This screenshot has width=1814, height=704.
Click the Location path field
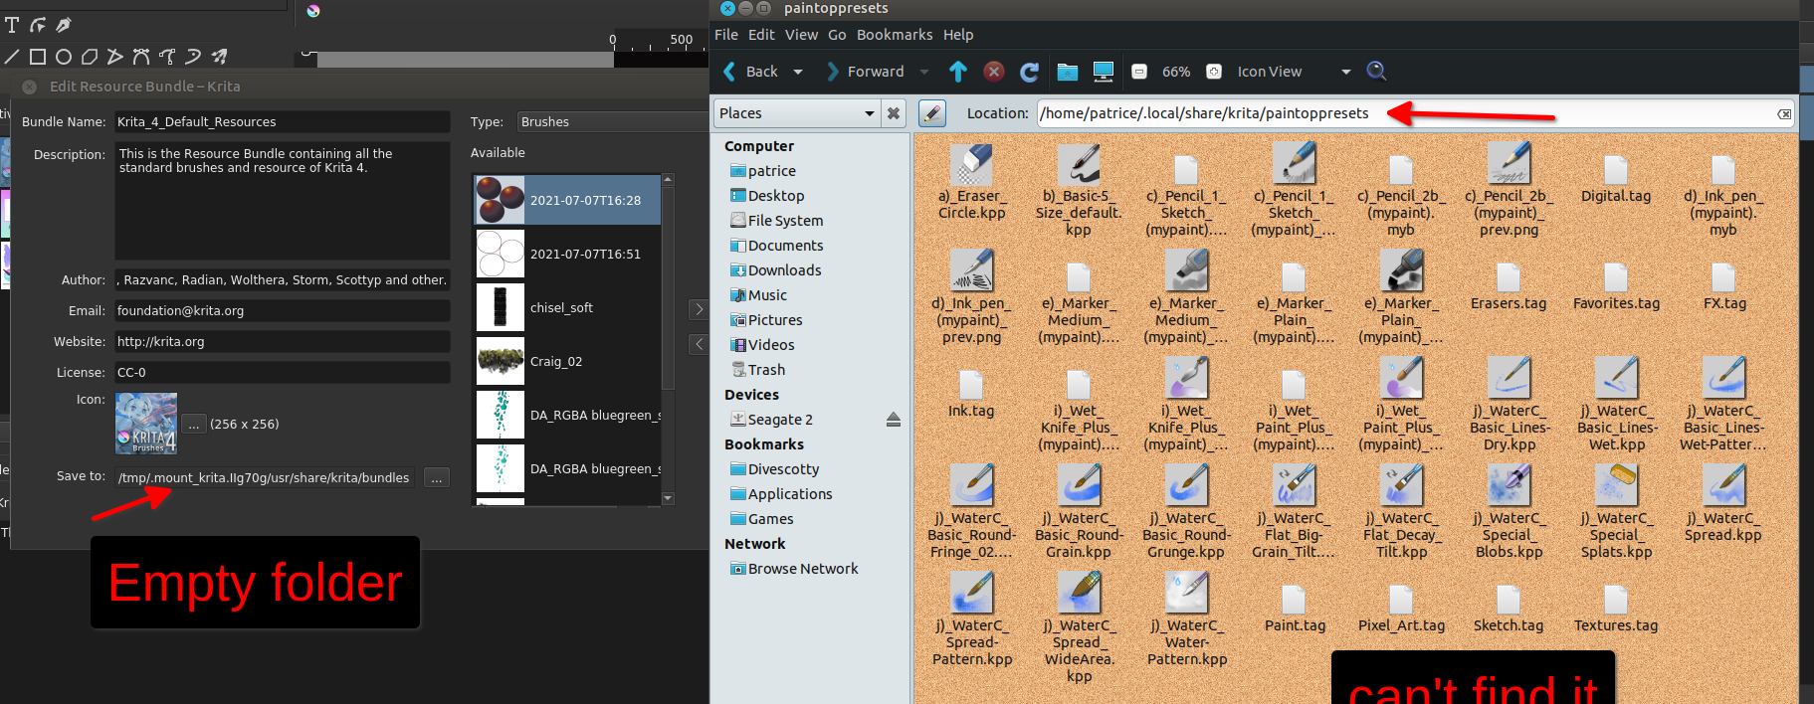click(x=1415, y=113)
